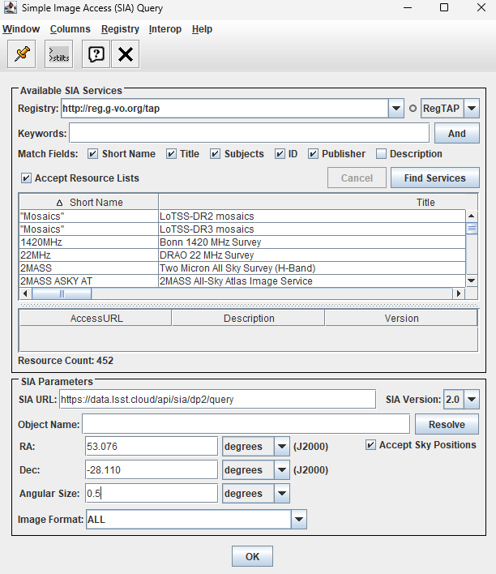496x574 pixels.
Task: Open the RA units dropdown
Action: point(281,447)
